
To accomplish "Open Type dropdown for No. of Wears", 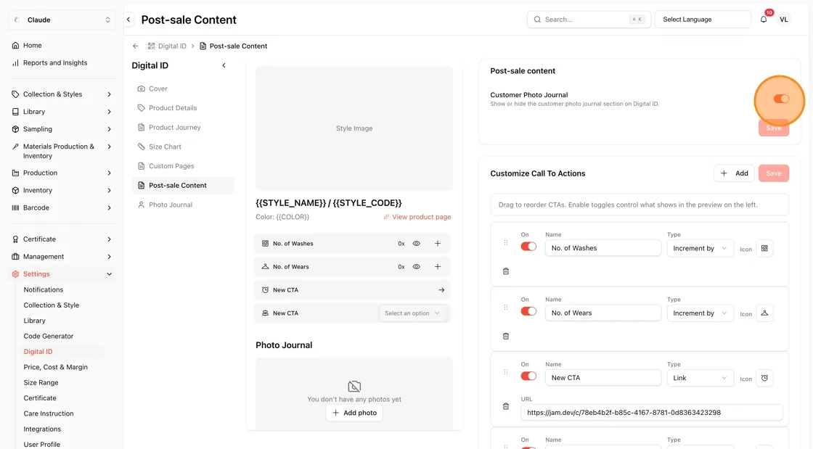I will coord(700,313).
